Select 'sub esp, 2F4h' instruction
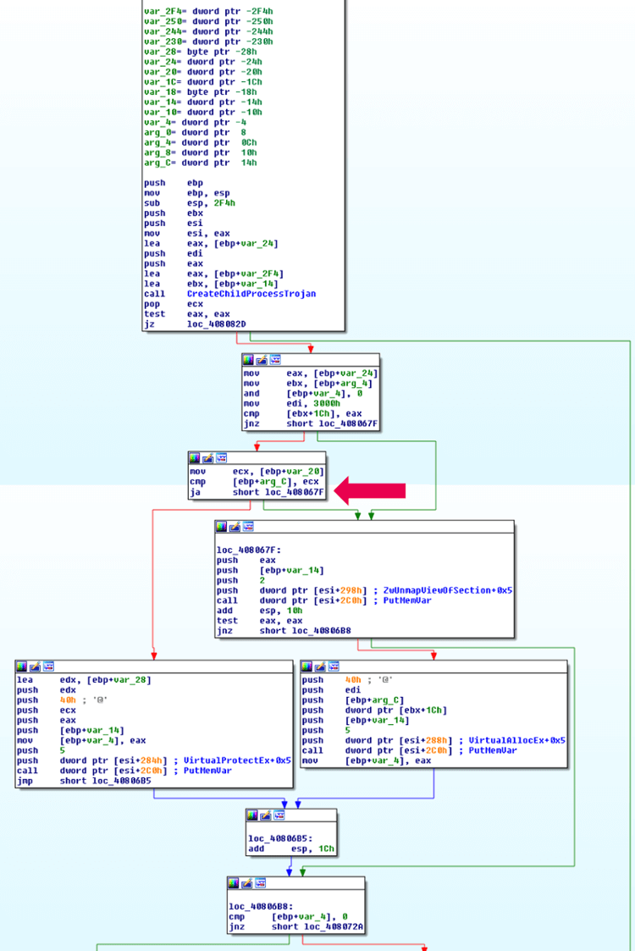The height and width of the screenshot is (951, 635). (189, 202)
